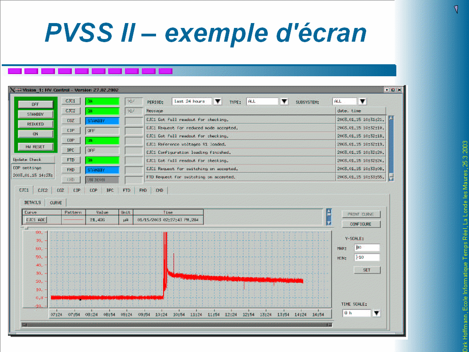Click the CJC1 subsystem button beside its ON status
Viewport: 469px width, 352px height.
[70, 101]
